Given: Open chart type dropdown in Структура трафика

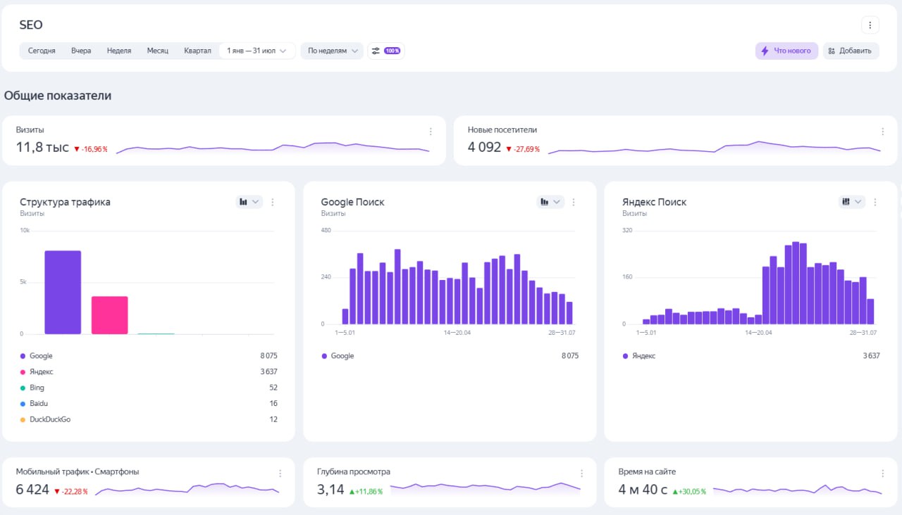Looking at the screenshot, I should pyautogui.click(x=249, y=202).
